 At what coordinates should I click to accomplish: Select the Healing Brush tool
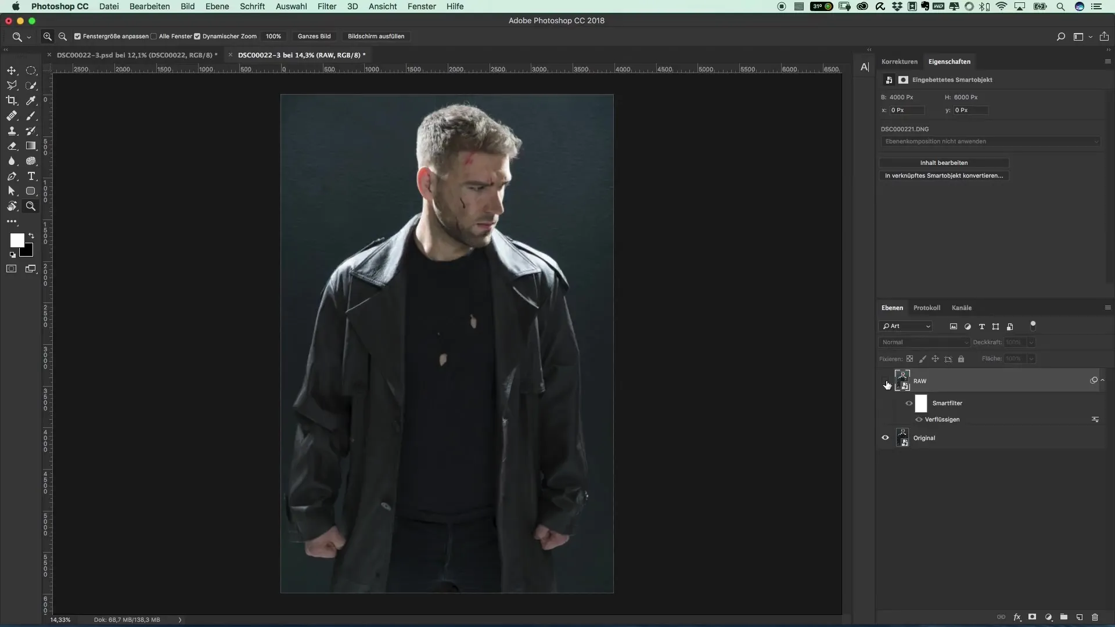pos(12,116)
